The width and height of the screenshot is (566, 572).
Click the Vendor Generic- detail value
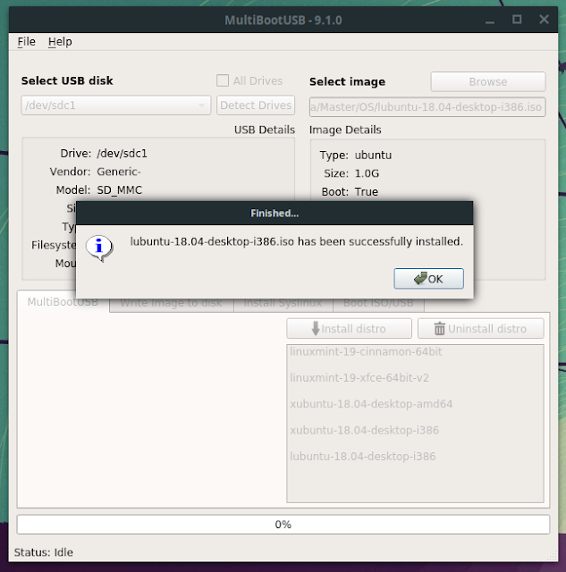click(x=119, y=172)
